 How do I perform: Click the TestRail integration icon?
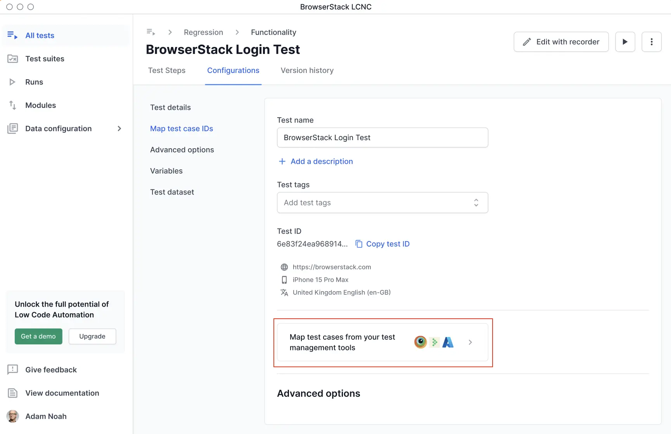(x=420, y=342)
